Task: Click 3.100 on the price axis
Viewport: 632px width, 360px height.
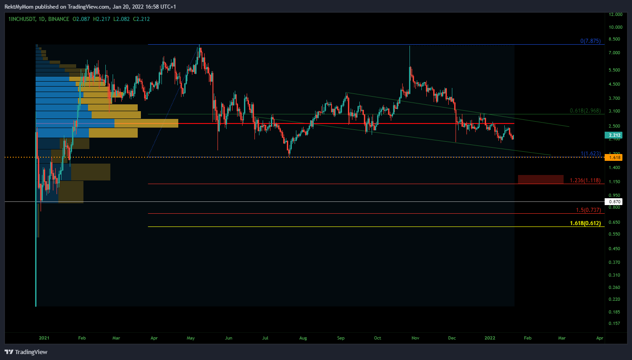Action: pyautogui.click(x=615, y=111)
